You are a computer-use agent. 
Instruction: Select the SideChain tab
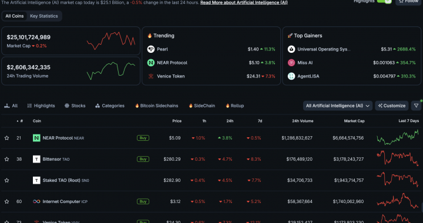tap(202, 106)
